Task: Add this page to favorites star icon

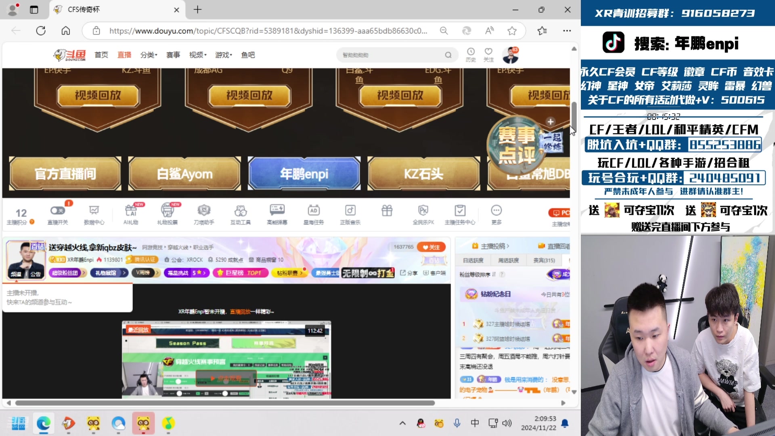Action: pos(512,31)
